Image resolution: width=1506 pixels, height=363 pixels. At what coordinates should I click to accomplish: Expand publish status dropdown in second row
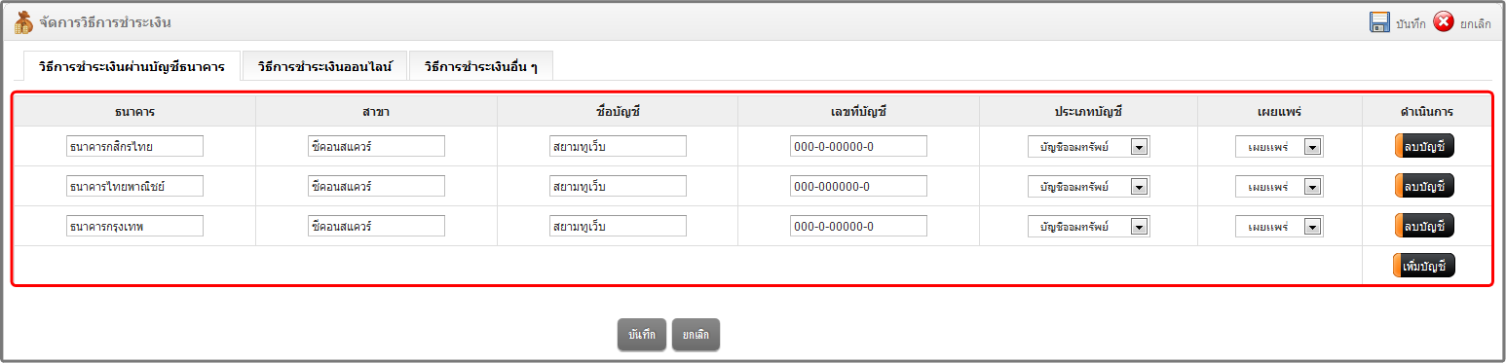tap(1279, 187)
